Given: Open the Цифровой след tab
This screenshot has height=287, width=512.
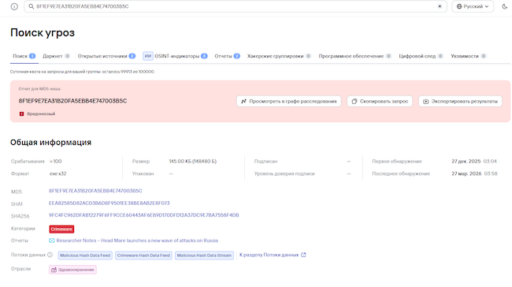Looking at the screenshot, I should pos(421,56).
